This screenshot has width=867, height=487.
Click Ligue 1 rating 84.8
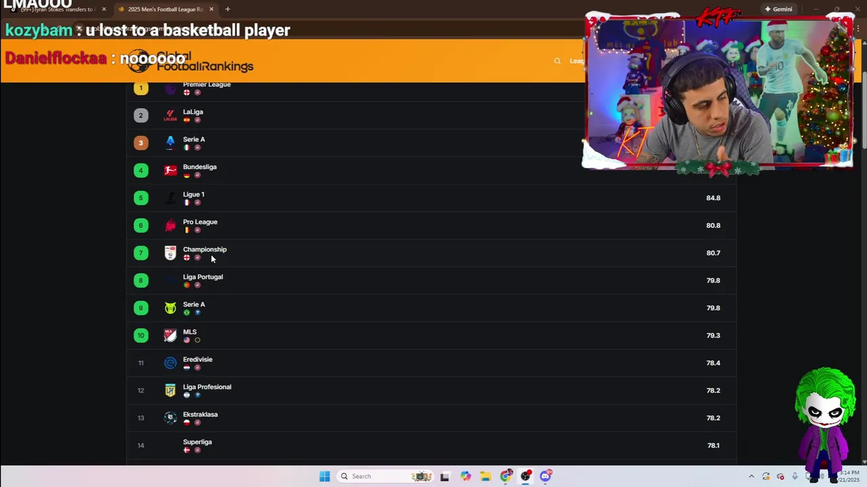point(713,198)
